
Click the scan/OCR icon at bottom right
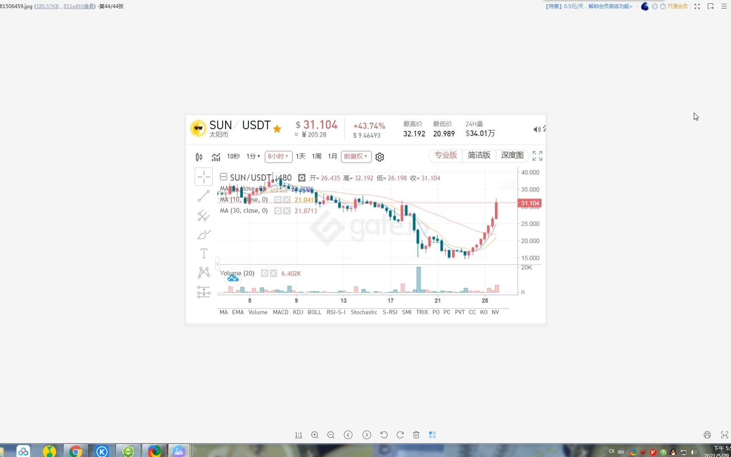point(725,435)
